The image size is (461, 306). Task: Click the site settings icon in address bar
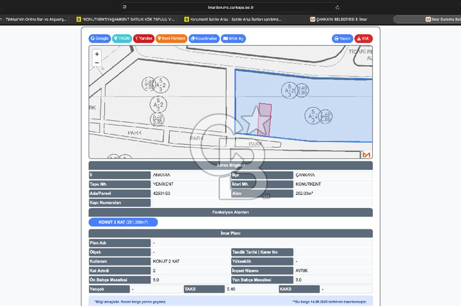pyautogui.click(x=124, y=7)
